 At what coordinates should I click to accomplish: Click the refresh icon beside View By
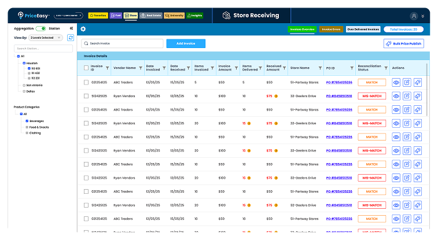71,38
